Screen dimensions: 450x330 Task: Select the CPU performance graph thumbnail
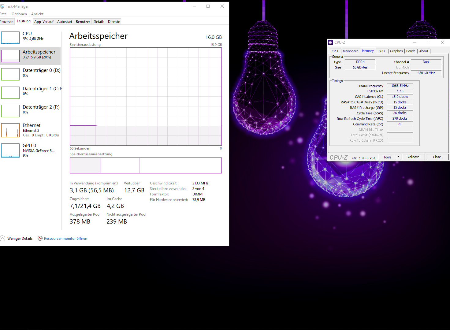(10, 38)
